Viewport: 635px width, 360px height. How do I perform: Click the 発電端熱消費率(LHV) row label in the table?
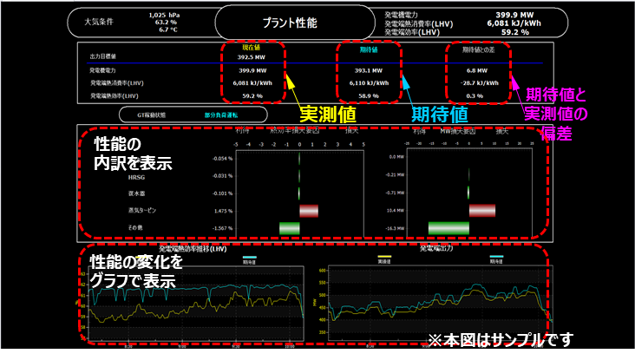click(x=116, y=83)
